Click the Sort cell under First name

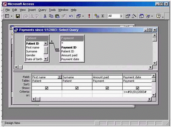coord(47,84)
